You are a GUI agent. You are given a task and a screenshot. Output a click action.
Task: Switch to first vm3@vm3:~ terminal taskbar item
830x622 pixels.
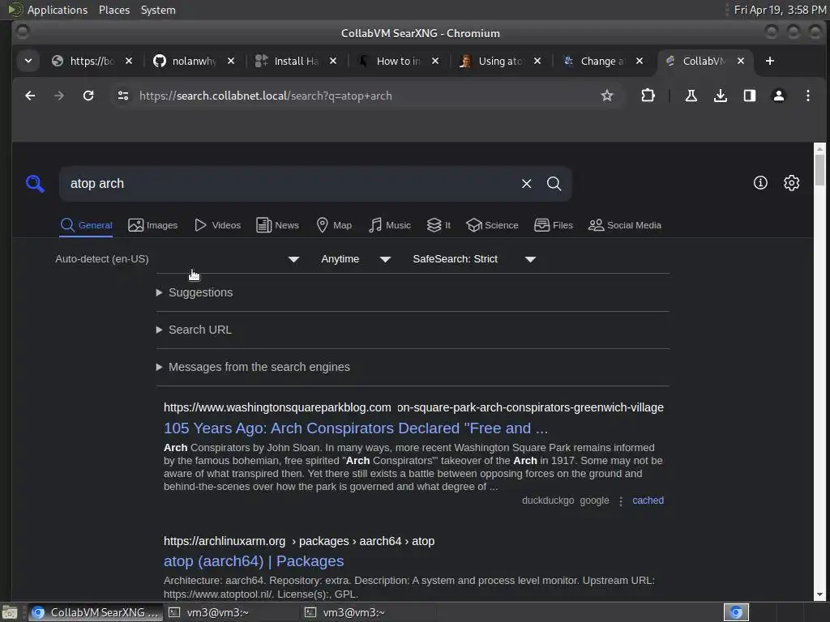click(x=231, y=612)
